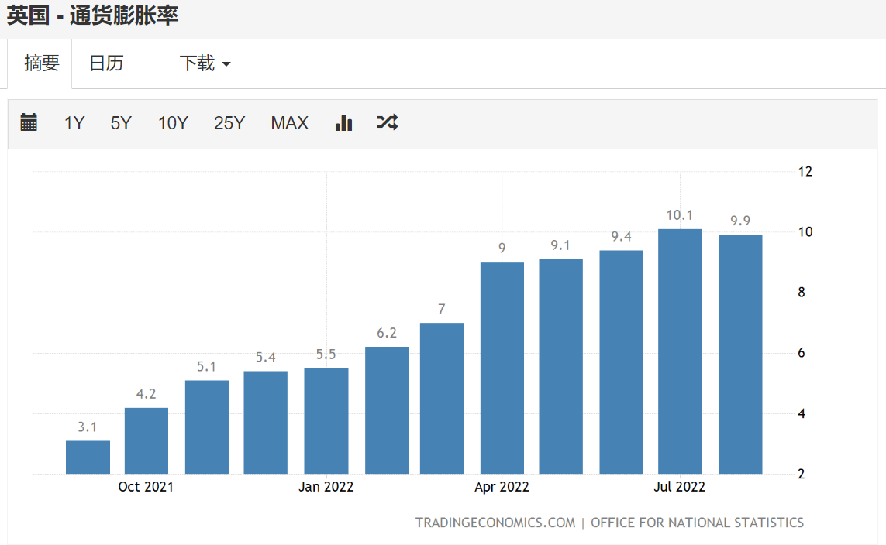Click the compare/shuffle icon on toolbar
The image size is (886, 545).
click(x=387, y=122)
